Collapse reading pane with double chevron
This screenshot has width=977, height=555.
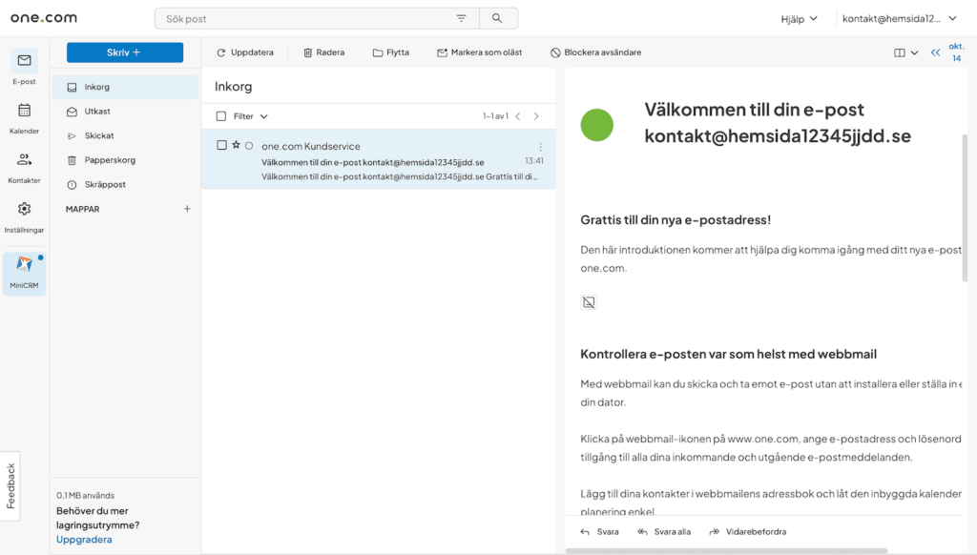[x=935, y=53]
